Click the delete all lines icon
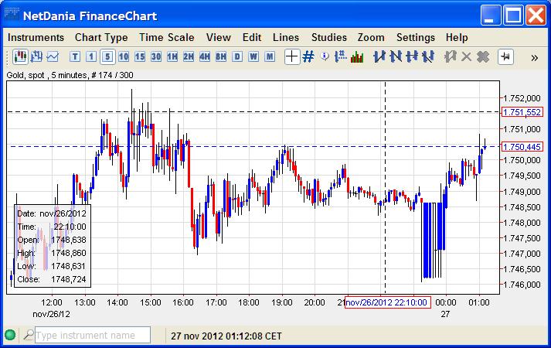Viewport: 551px width, 348px height. 483,56
